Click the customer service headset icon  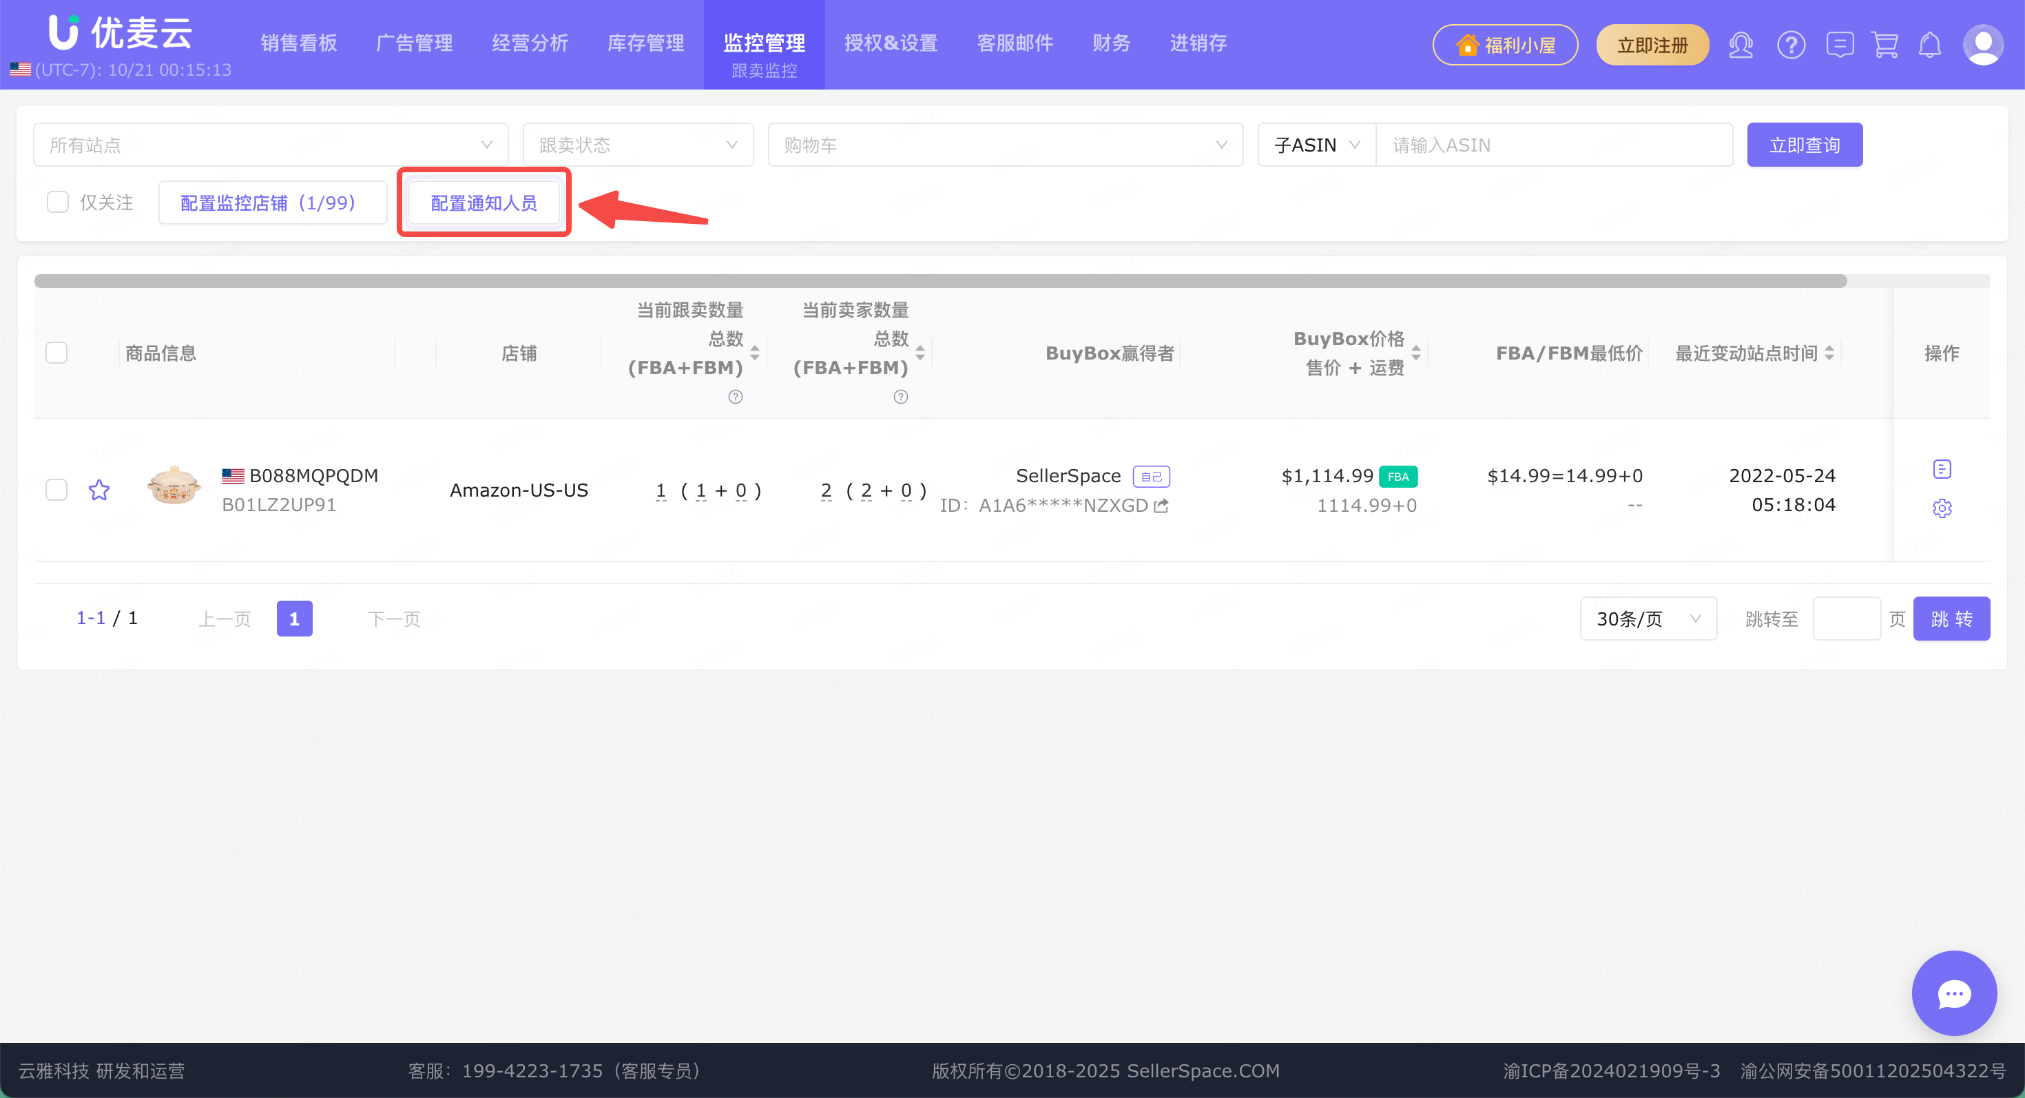tap(1741, 45)
